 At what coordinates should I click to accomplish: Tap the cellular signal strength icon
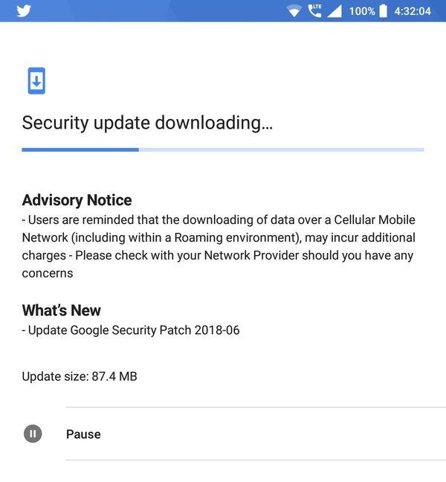pyautogui.click(x=334, y=11)
